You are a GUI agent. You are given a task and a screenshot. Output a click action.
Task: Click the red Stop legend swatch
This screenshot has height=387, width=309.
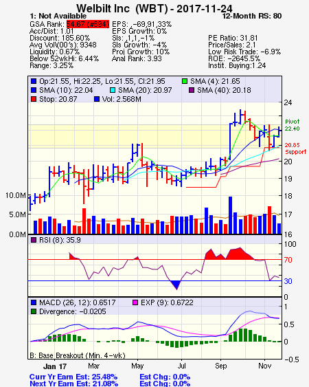(34, 99)
